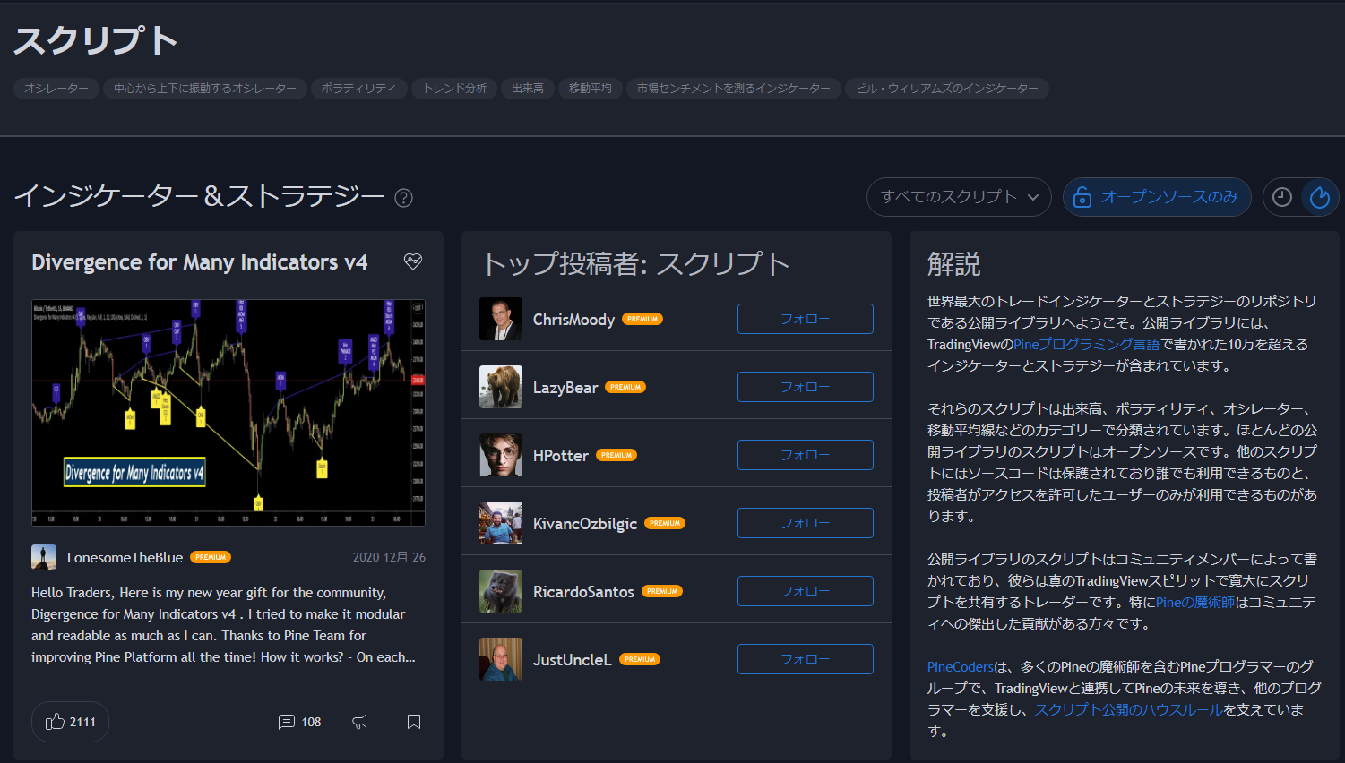
Task: Click the help question mark icon
Action: [404, 198]
